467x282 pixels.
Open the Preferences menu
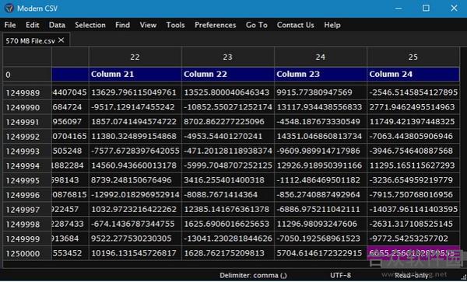coord(216,25)
